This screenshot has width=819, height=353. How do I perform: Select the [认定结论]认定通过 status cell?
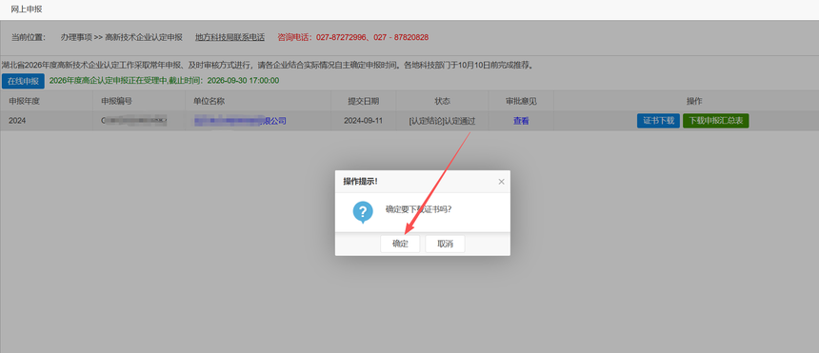442,121
